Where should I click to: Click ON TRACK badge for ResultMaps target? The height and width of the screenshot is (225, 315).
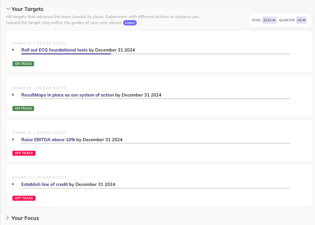tap(23, 108)
